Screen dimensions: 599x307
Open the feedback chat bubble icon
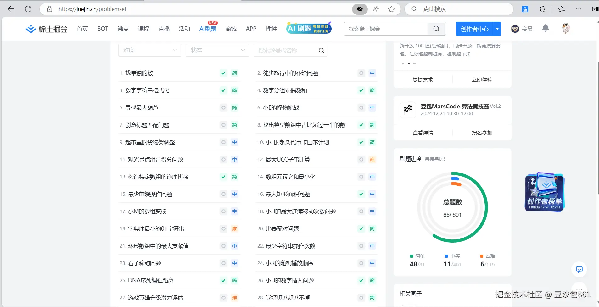579,269
